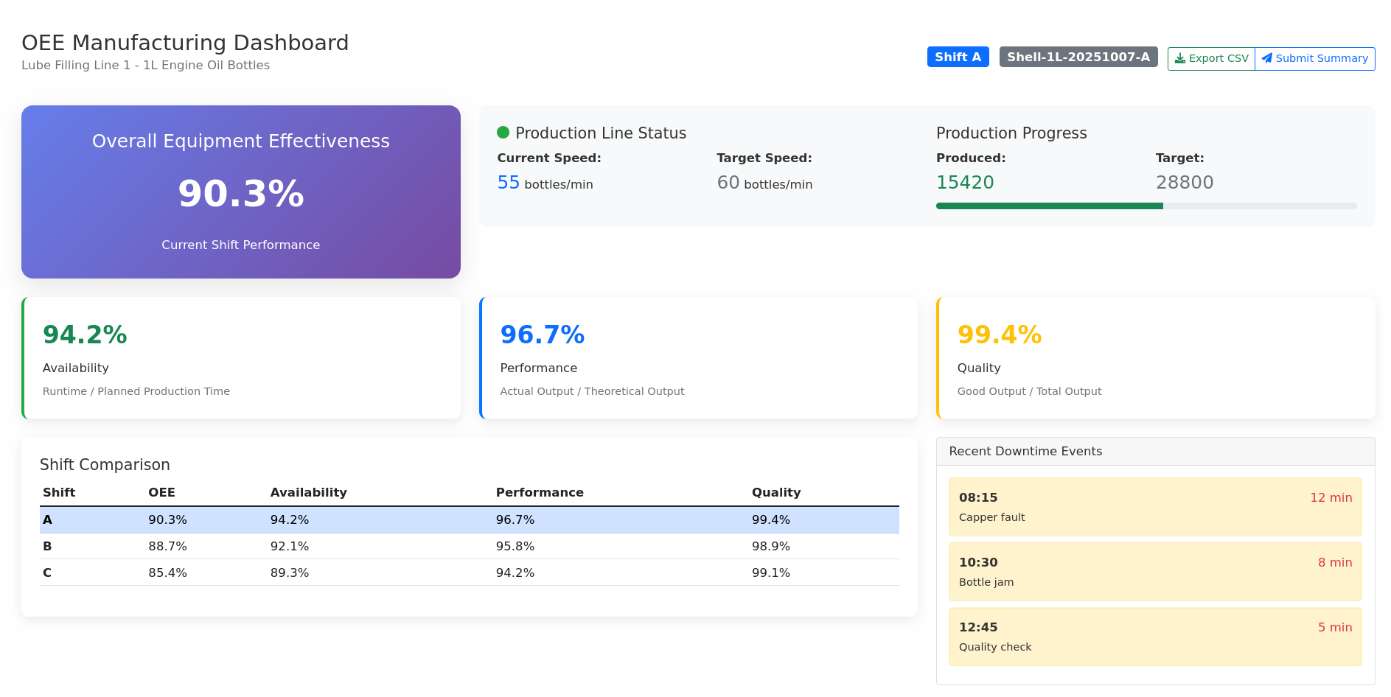Submit Summary for the current shift
The image size is (1391, 697).
pos(1314,58)
